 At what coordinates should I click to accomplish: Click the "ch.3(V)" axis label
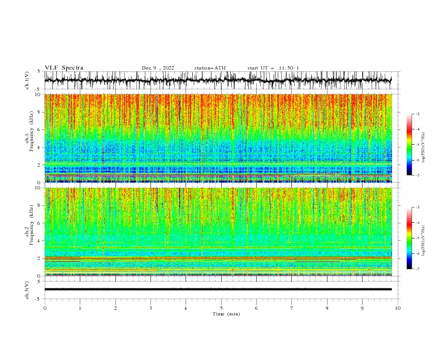tap(27, 290)
